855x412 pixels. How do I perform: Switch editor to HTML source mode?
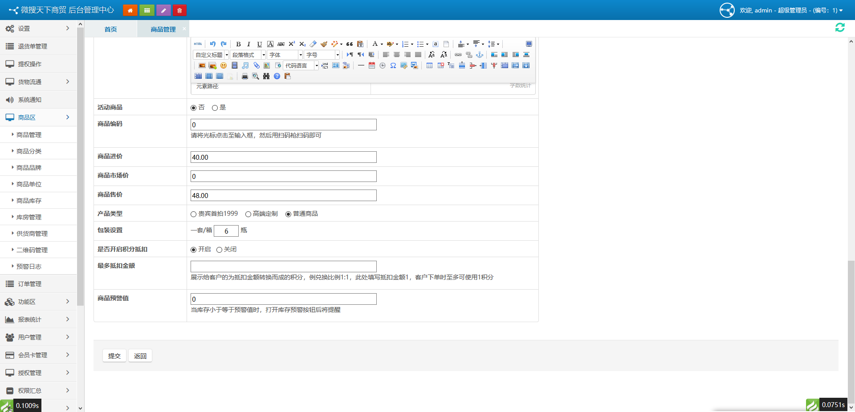click(x=198, y=44)
